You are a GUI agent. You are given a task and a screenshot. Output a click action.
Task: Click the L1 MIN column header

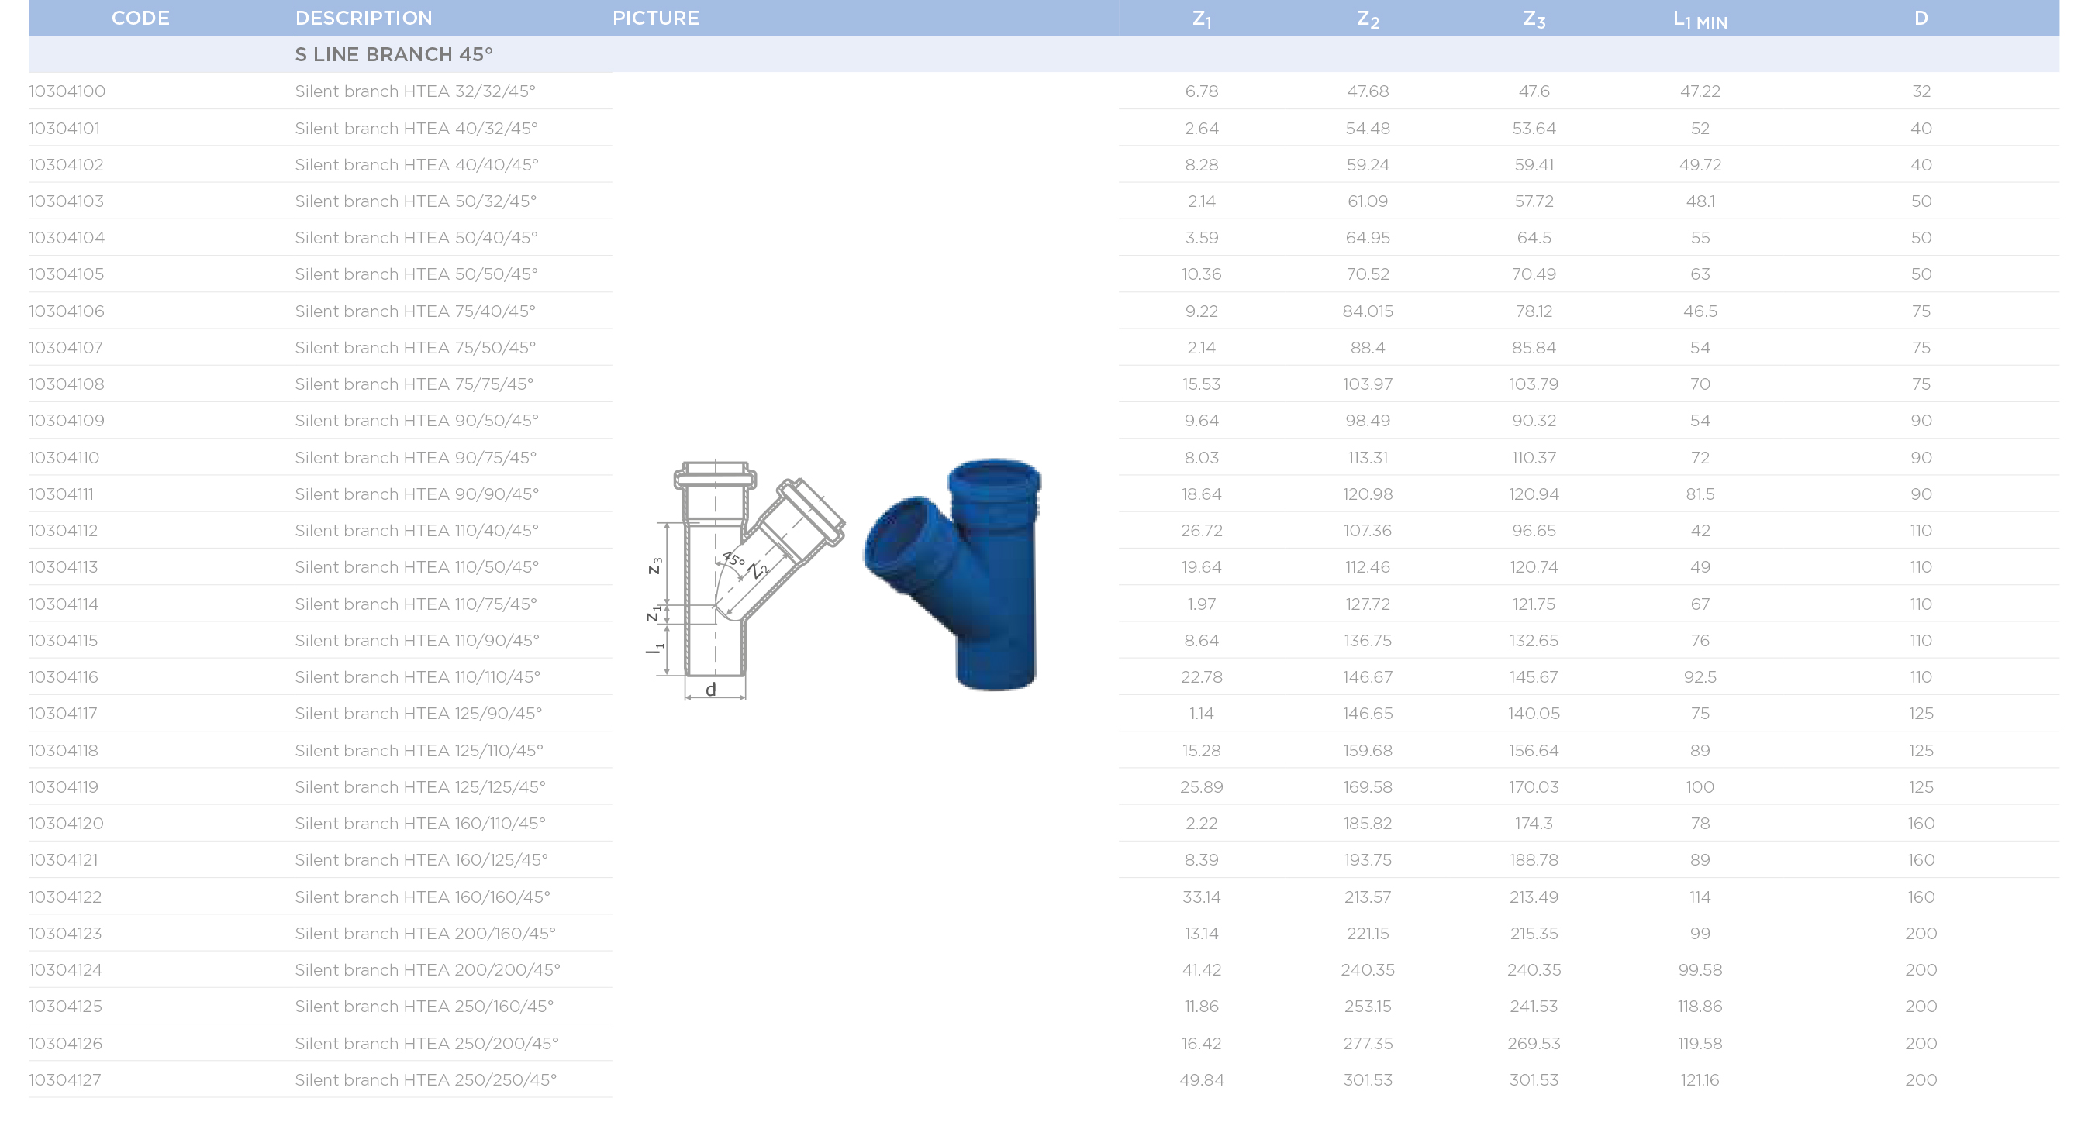[x=1700, y=19]
